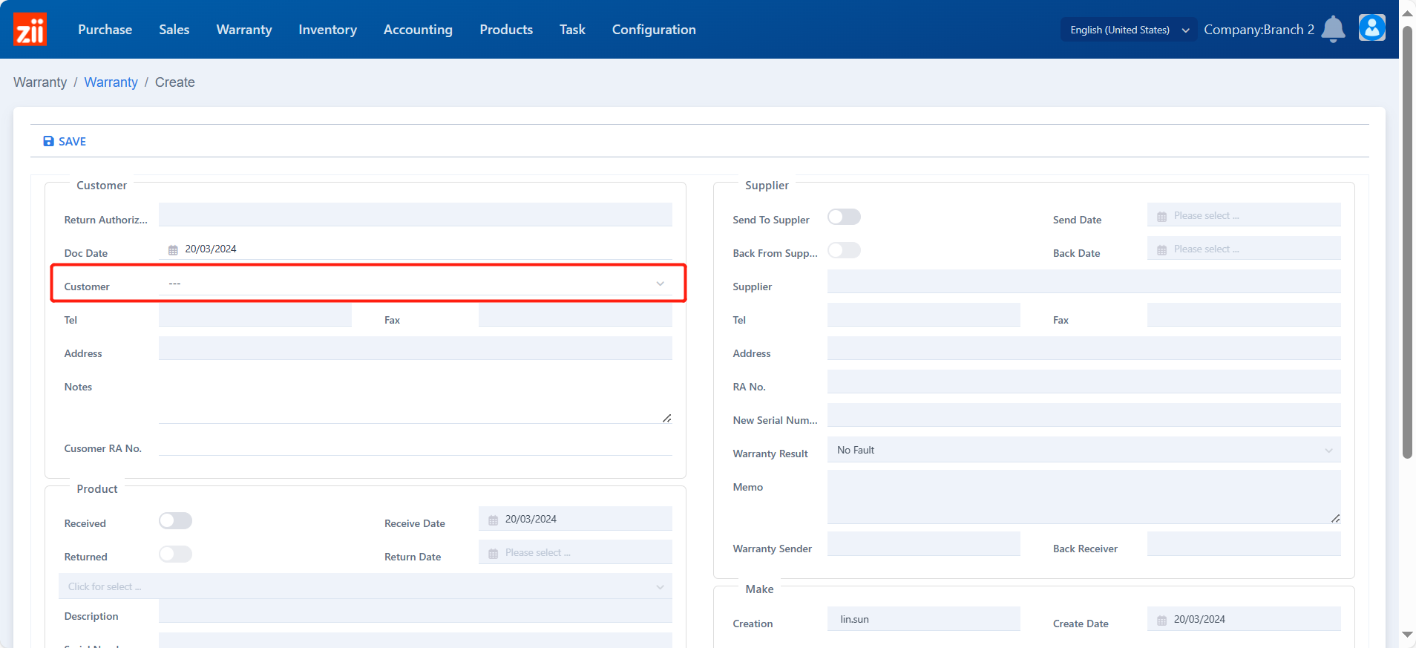Click the Doc Date field 20/03/2024
1416x648 pixels.
(x=416, y=249)
